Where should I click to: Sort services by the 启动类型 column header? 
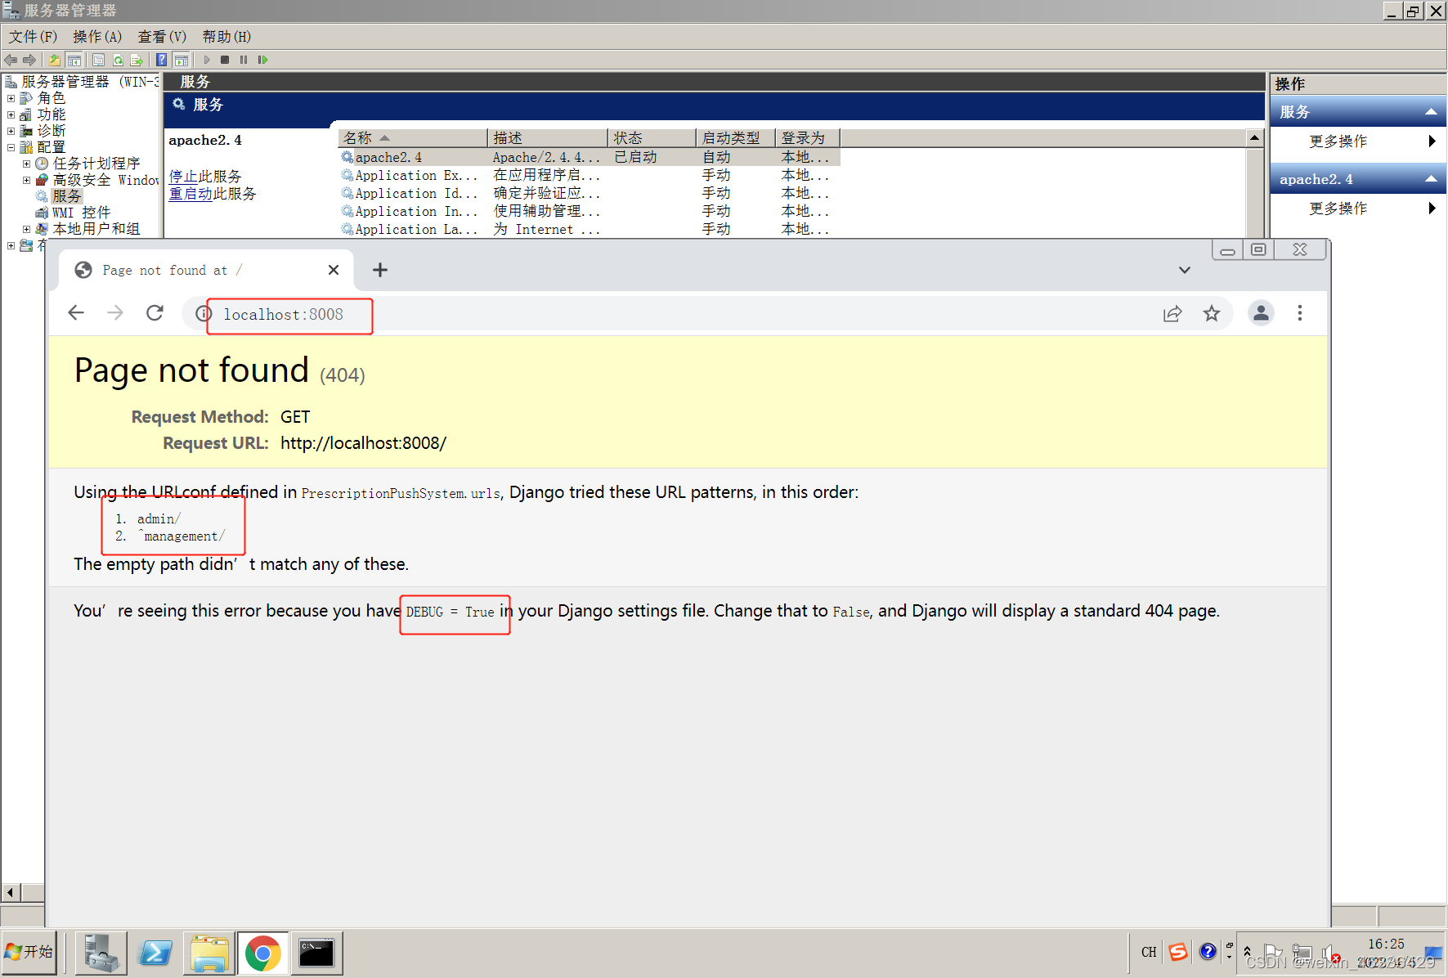coord(735,138)
